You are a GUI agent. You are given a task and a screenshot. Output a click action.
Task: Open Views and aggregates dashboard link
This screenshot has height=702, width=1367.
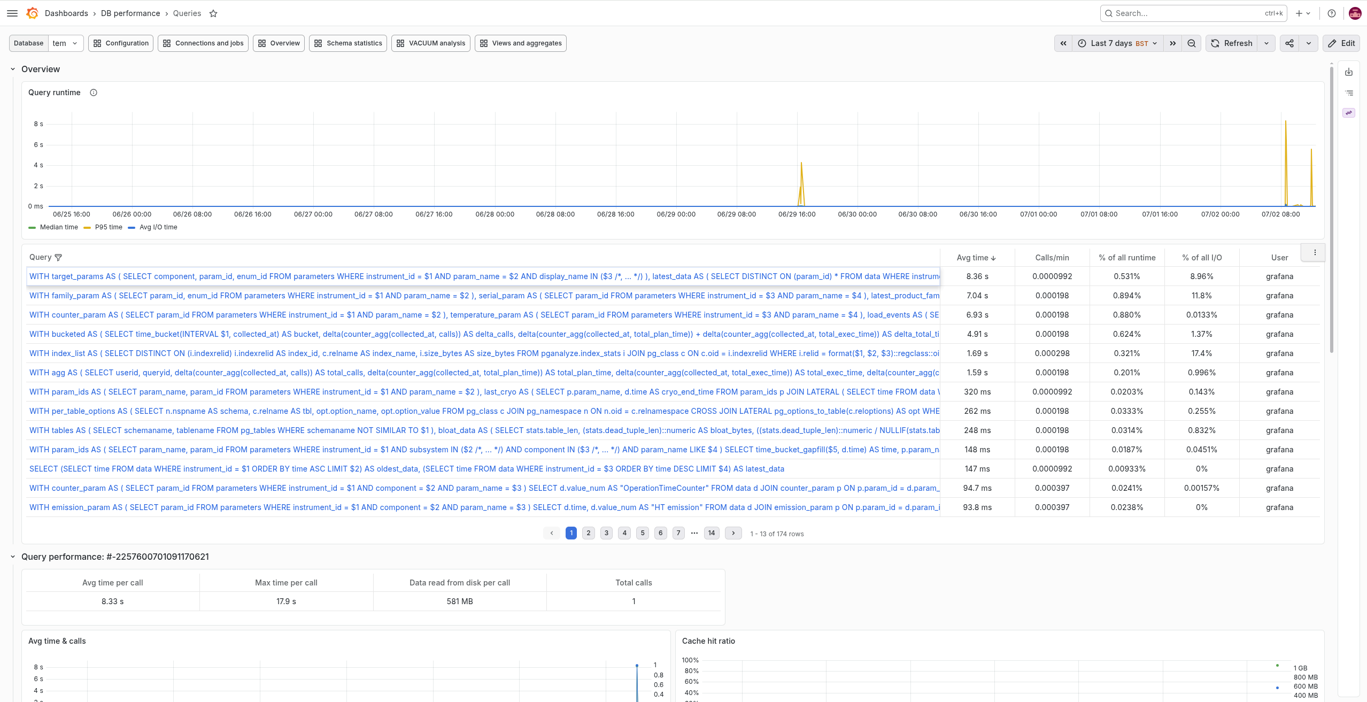coord(521,43)
